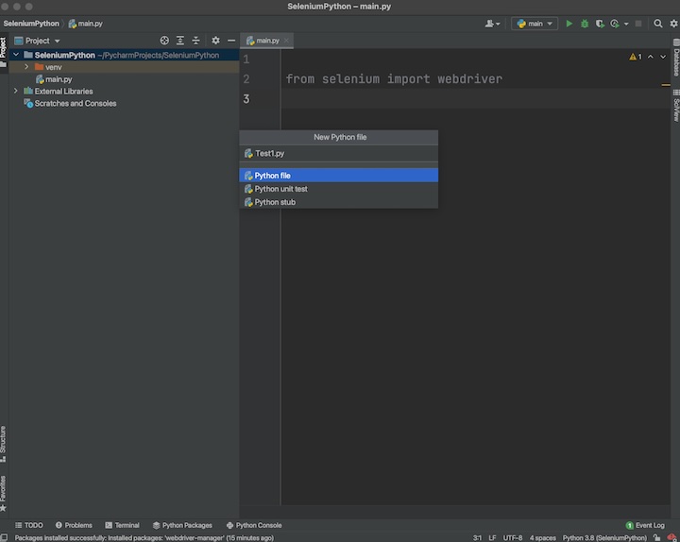
Task: Toggle the Structure tool window on left edge
Action: 4,443
